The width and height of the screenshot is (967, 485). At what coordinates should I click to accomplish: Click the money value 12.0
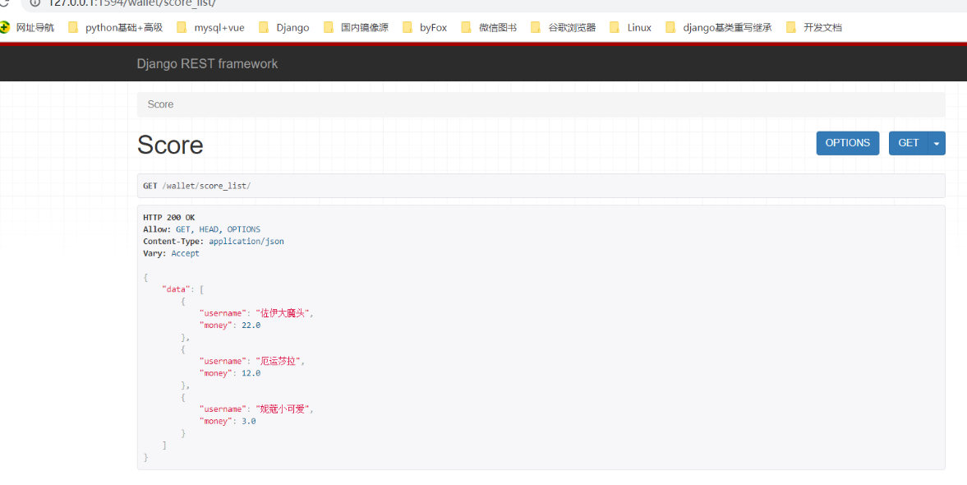(x=251, y=373)
